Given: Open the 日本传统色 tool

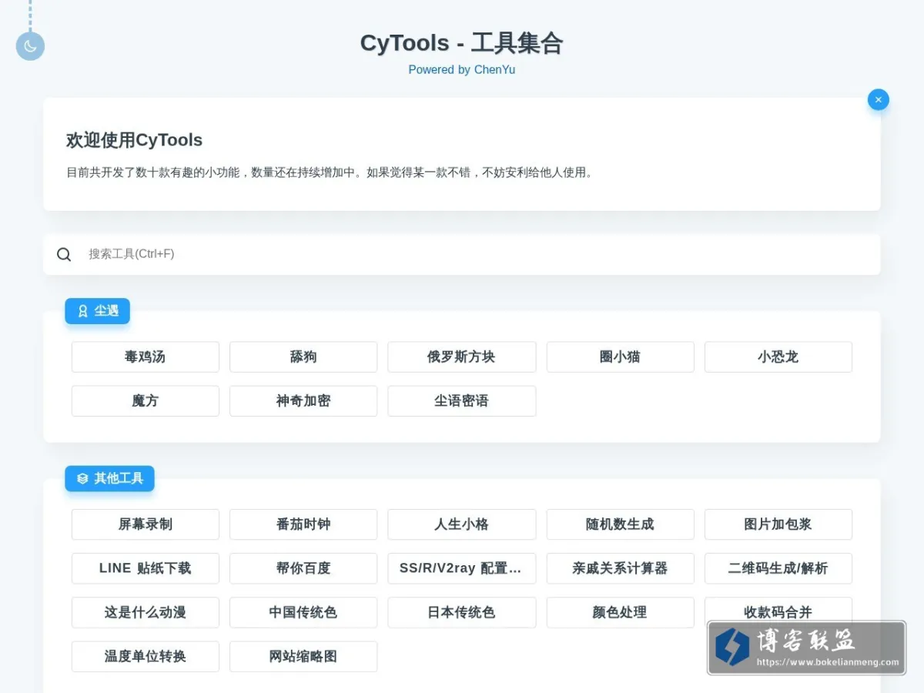Looking at the screenshot, I should [462, 612].
